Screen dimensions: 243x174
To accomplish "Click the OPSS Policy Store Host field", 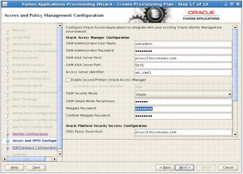I will pos(183,132).
